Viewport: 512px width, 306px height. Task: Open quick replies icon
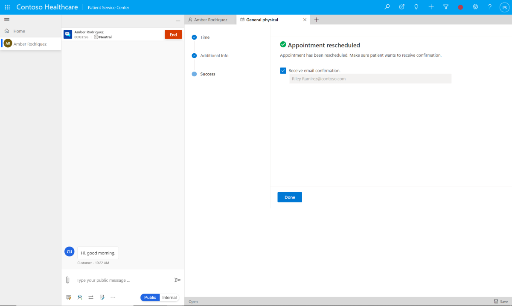click(69, 297)
